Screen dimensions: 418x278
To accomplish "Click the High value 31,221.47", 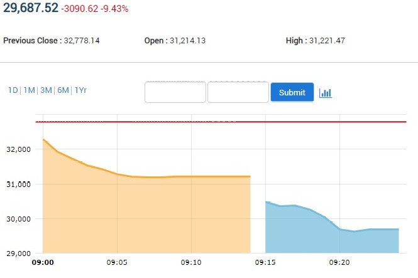I will (x=327, y=41).
